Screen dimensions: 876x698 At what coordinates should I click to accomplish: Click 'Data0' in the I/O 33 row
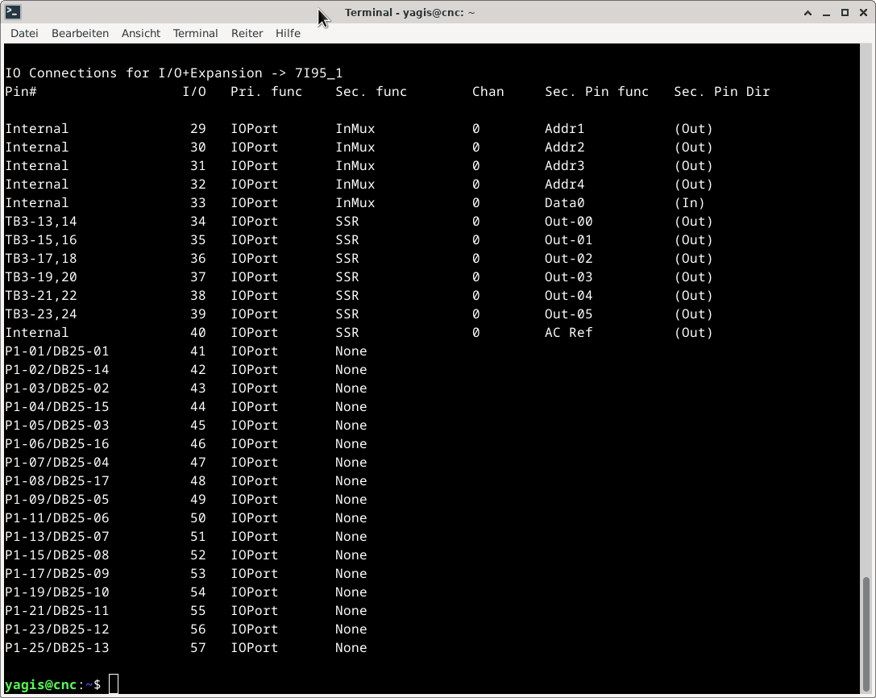coord(564,203)
